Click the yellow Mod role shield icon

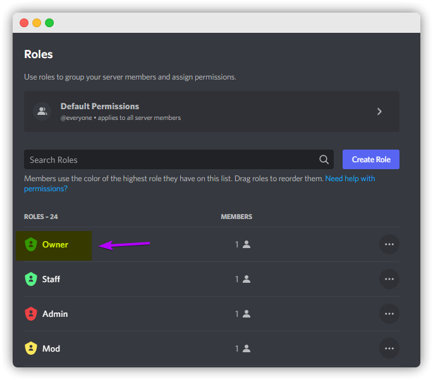[x=31, y=348]
